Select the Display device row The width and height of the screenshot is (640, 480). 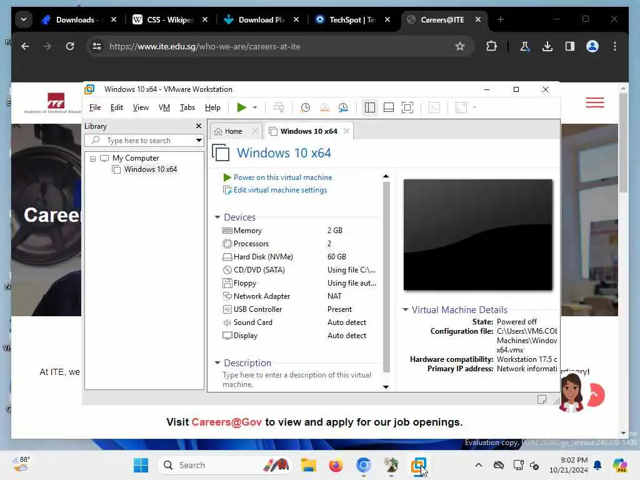click(299, 336)
